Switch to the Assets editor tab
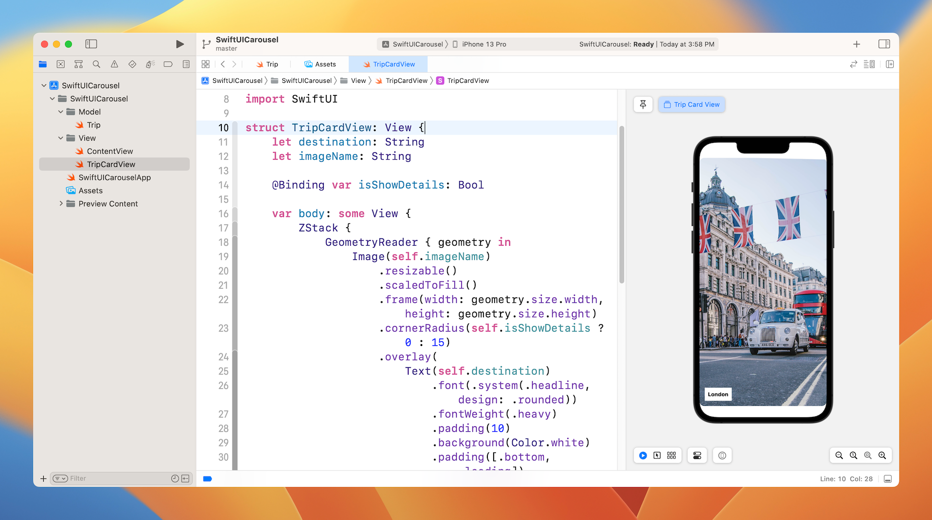 pos(320,64)
